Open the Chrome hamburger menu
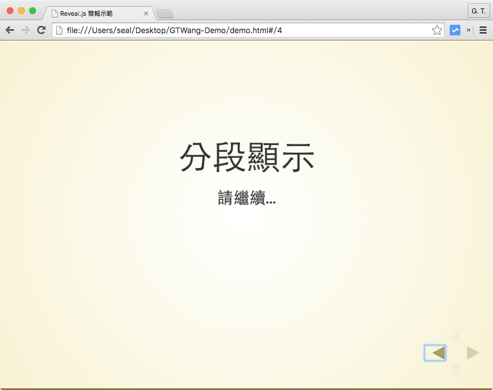 point(483,30)
